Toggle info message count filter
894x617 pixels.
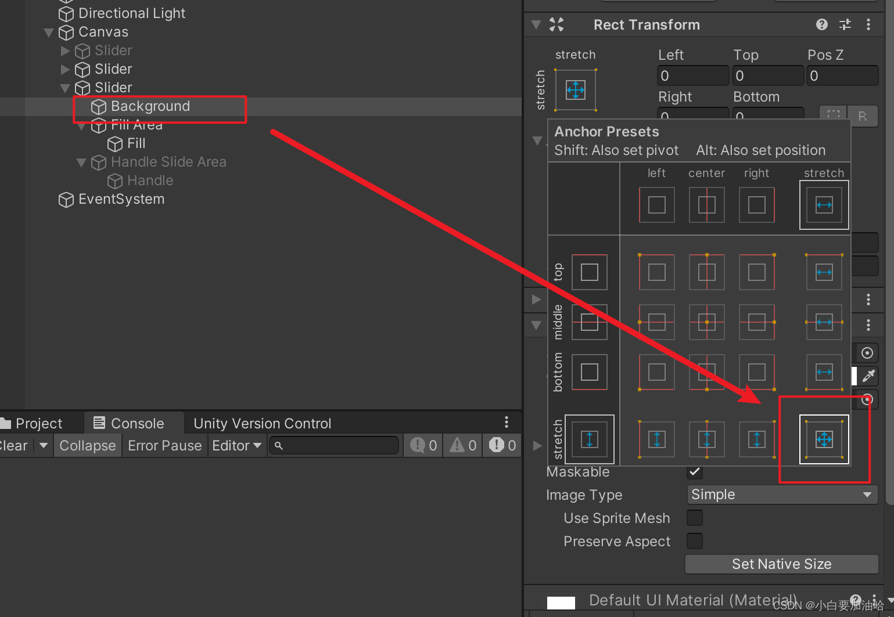click(423, 446)
